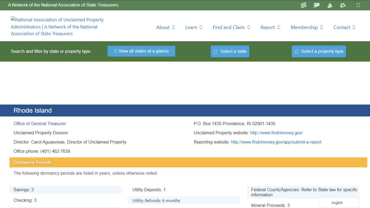The height and width of the screenshot is (208, 370).
Task: Open the Learn menu dropdown
Action: click(194, 27)
